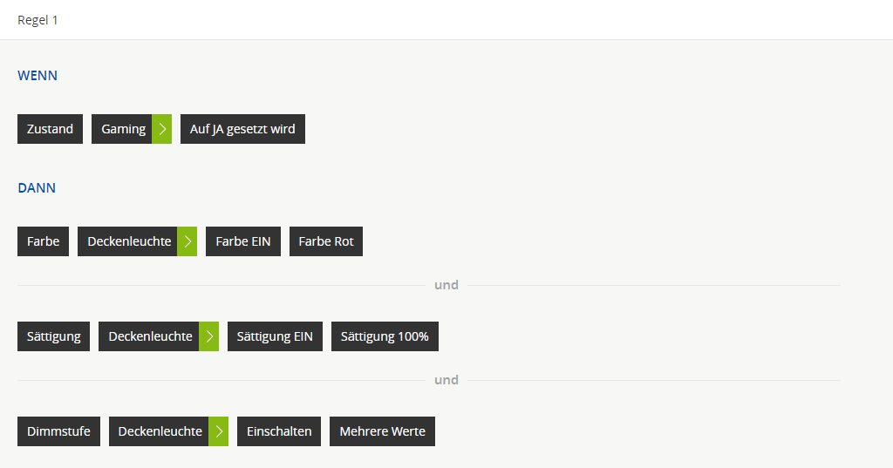Open the Dimmstufe action type

point(58,431)
